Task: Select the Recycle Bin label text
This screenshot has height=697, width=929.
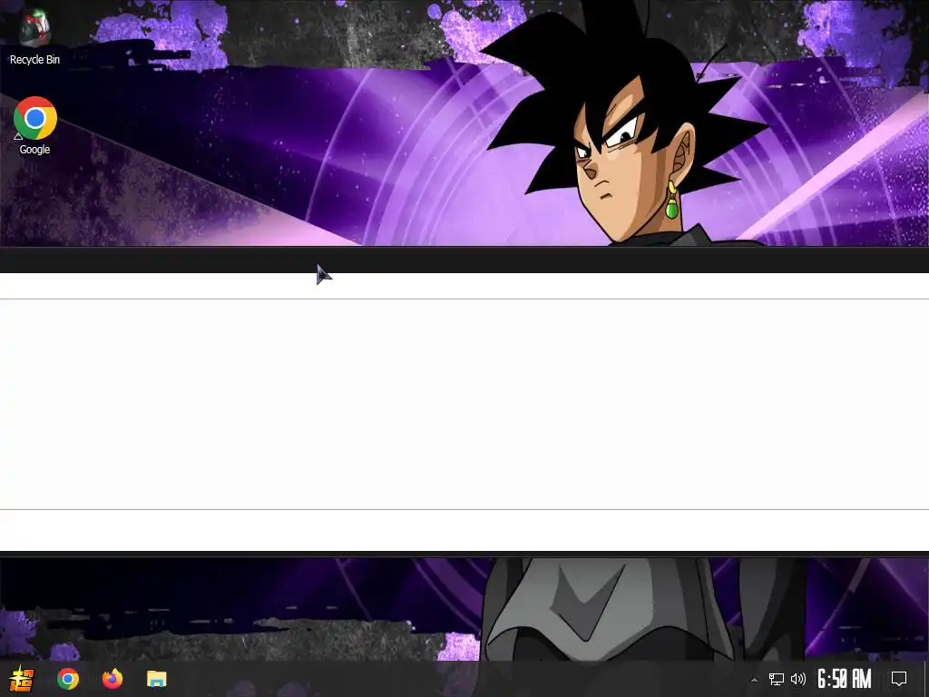Action: tap(35, 59)
